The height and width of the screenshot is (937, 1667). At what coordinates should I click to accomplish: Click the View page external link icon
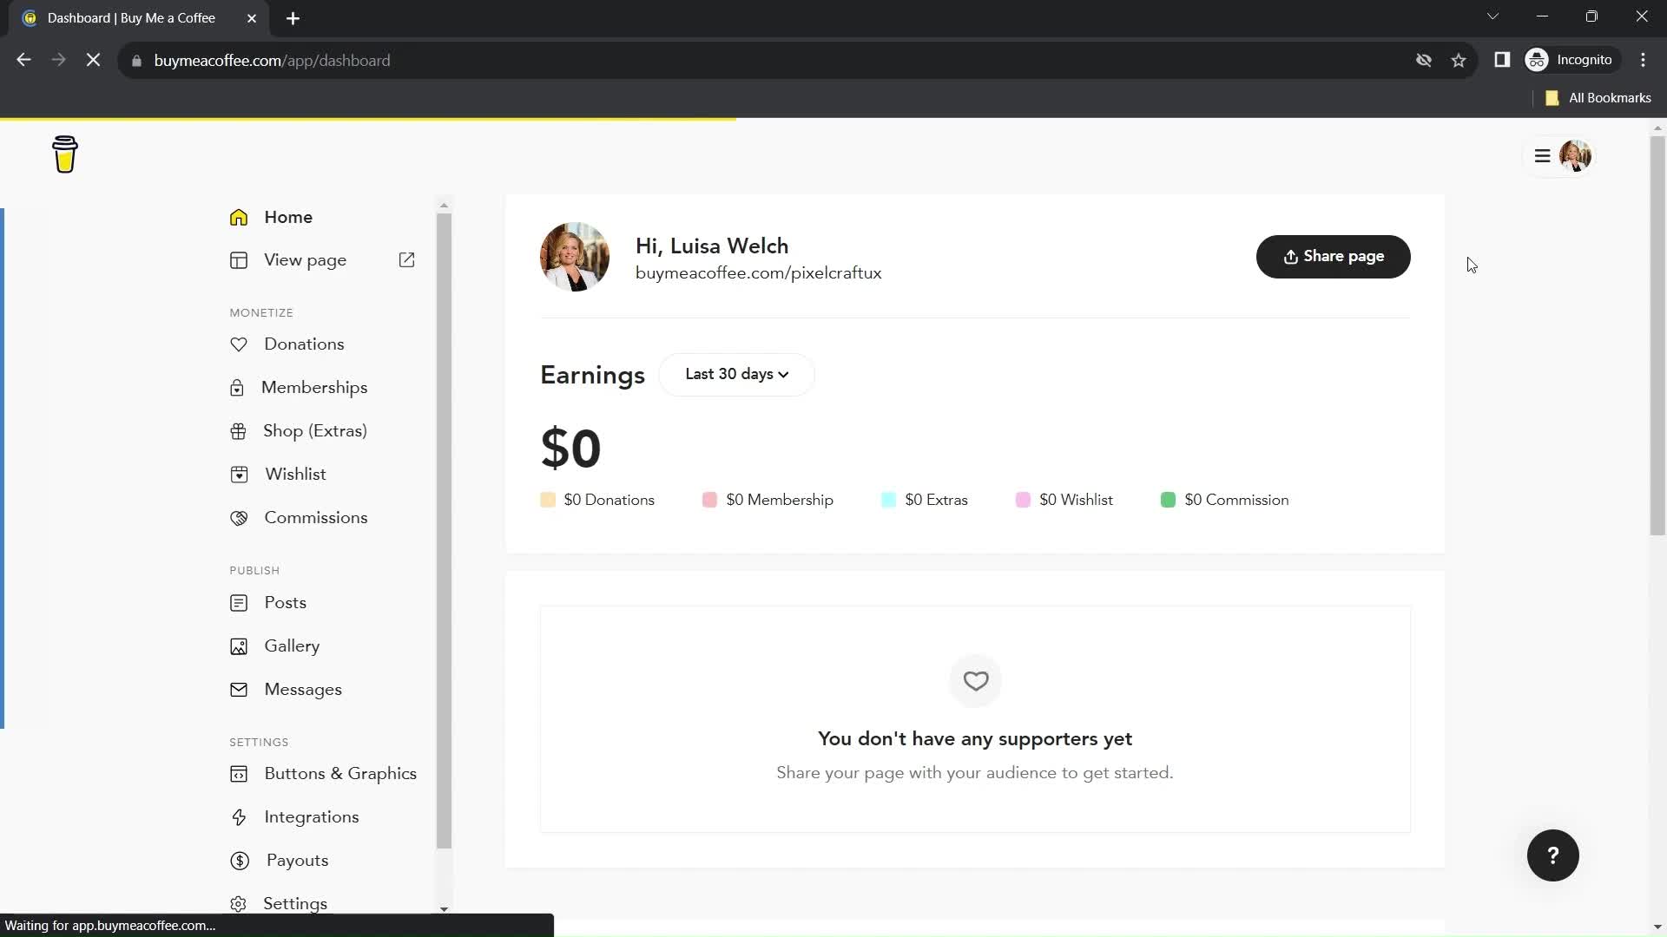coord(409,261)
